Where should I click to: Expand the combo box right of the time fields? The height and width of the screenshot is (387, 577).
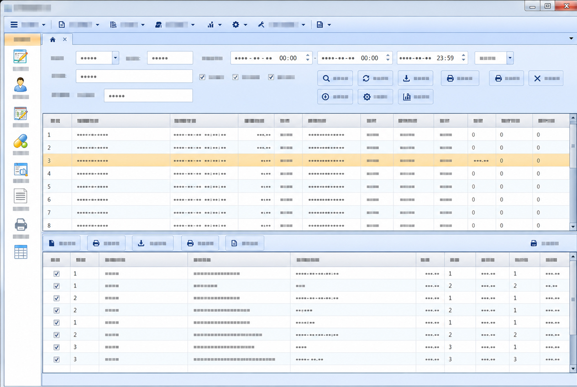[x=510, y=58]
